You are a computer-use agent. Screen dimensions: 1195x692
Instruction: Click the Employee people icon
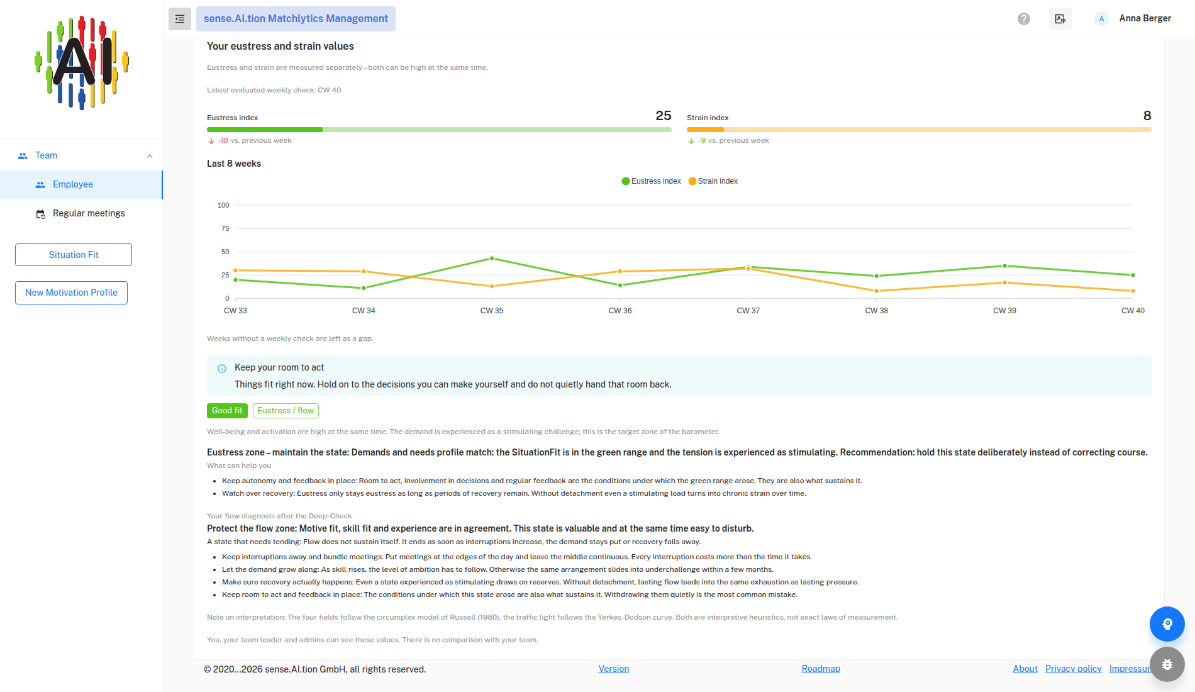point(40,185)
